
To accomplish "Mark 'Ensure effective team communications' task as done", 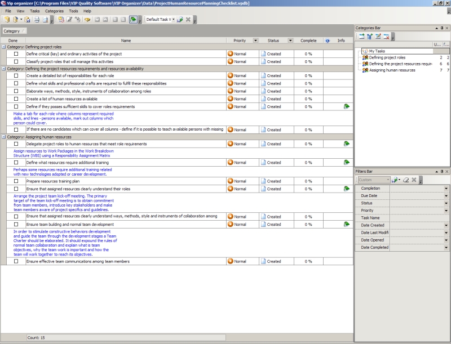I will pyautogui.click(x=16, y=261).
